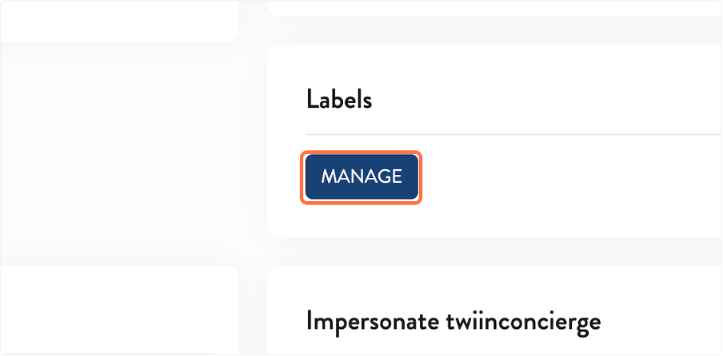Open label management with the MANAGE button
The image size is (723, 356).
tap(361, 177)
